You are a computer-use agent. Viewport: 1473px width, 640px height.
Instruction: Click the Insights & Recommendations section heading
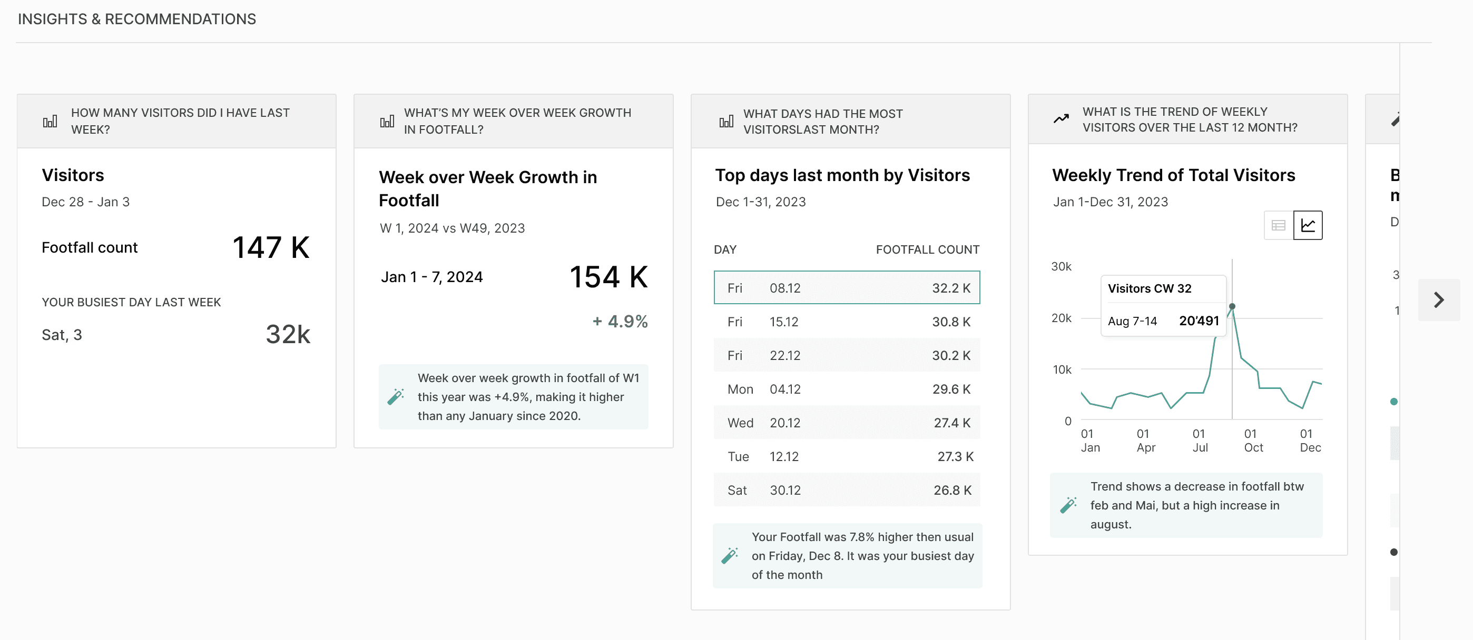[x=136, y=19]
